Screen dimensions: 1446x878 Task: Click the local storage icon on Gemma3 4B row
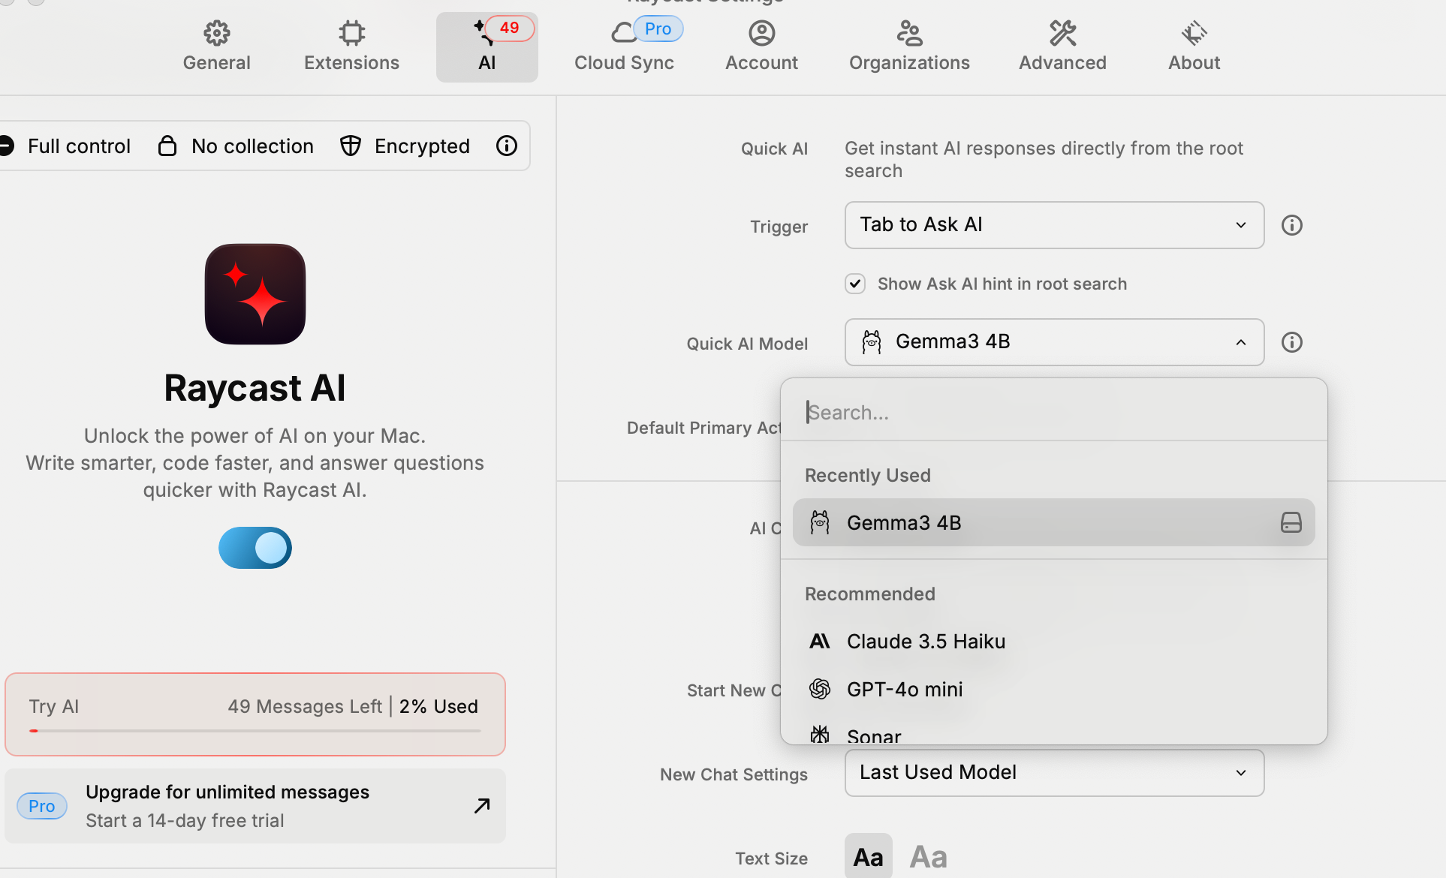(x=1291, y=522)
